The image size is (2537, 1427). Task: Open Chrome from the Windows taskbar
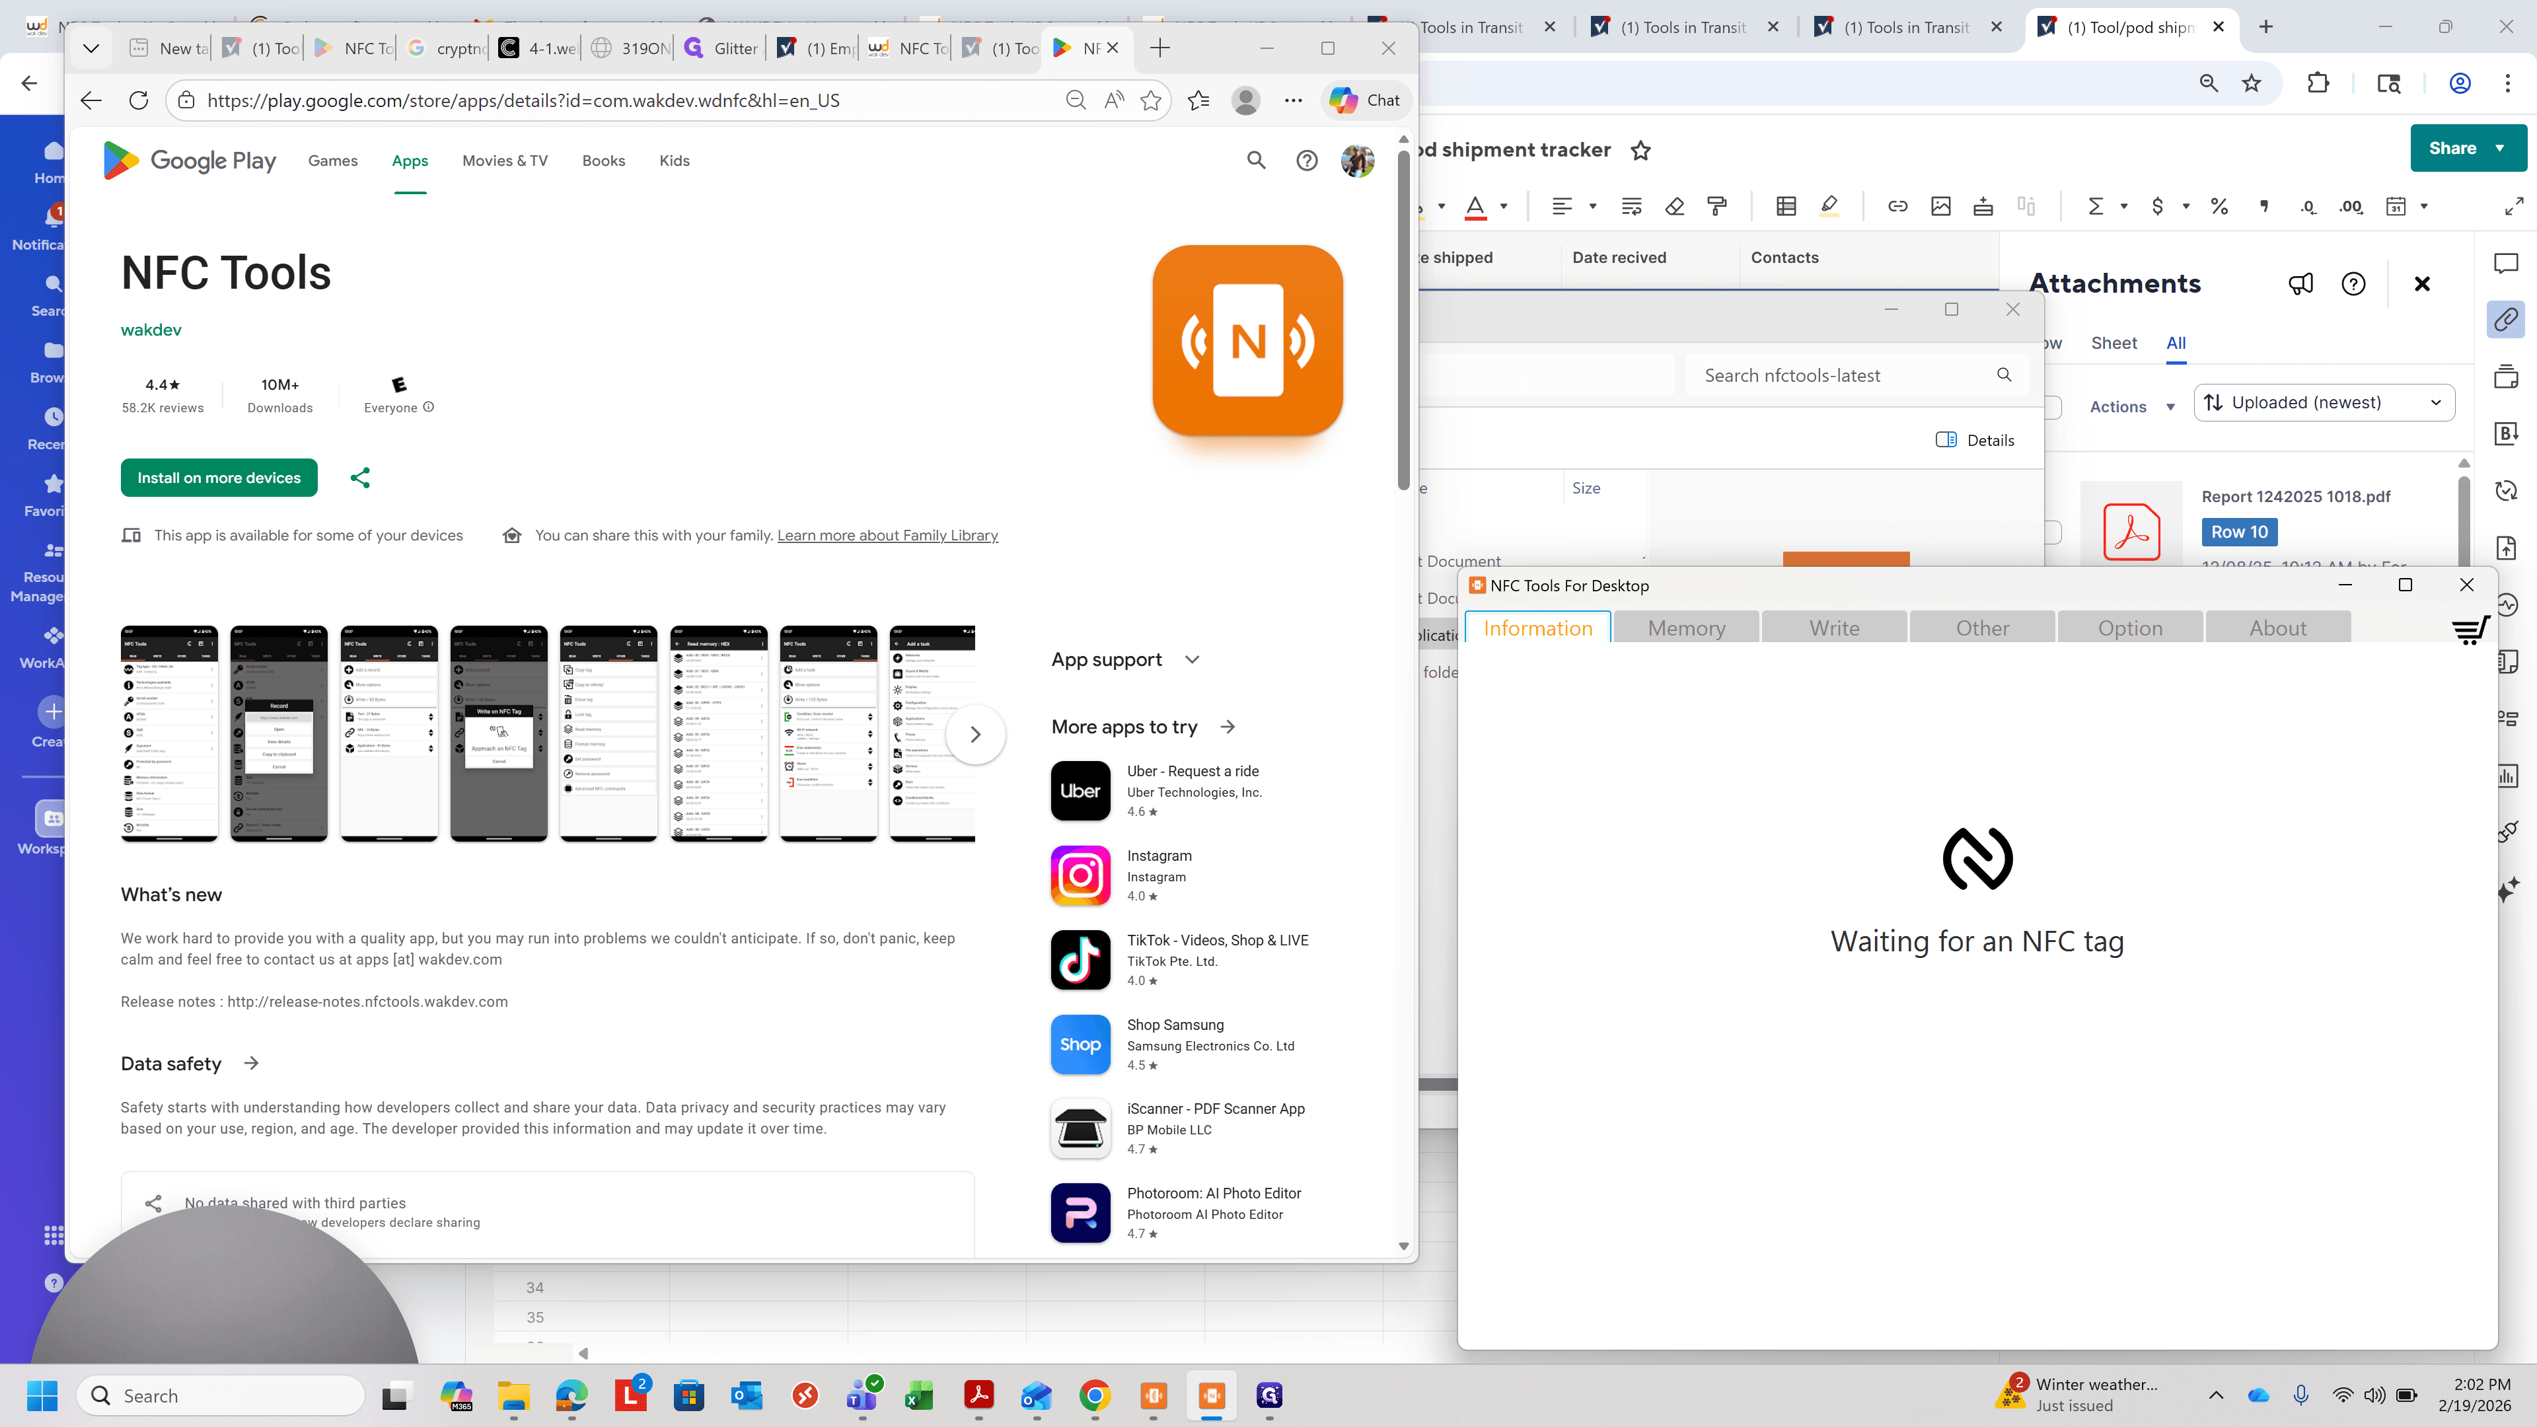1094,1395
